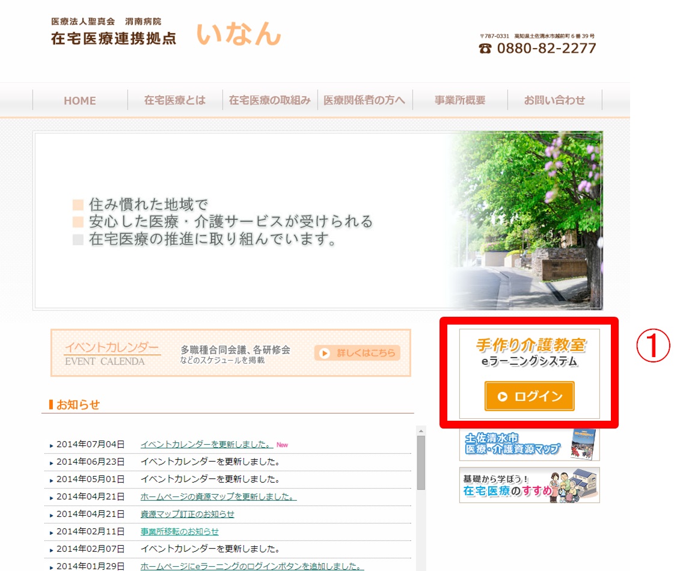Open the 事業所移転のお知らせ link
Screen dimensions: 677x571
[x=179, y=532]
